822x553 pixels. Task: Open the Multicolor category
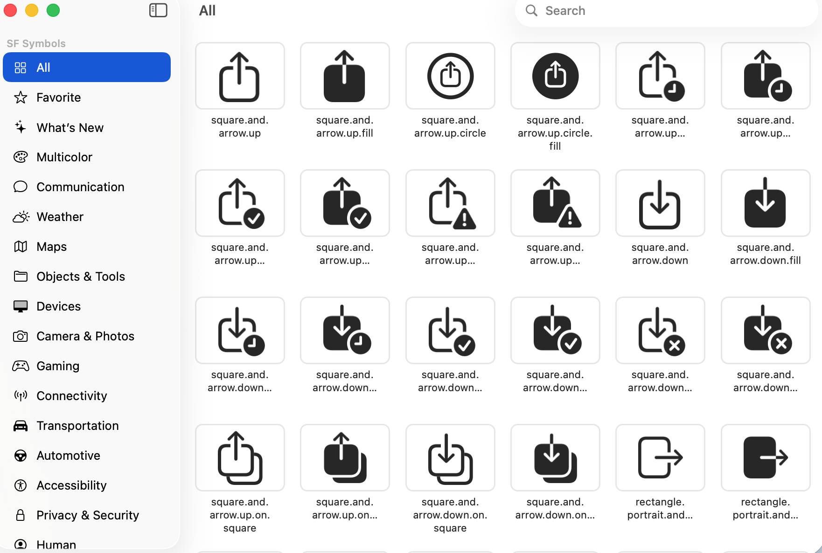click(x=87, y=157)
